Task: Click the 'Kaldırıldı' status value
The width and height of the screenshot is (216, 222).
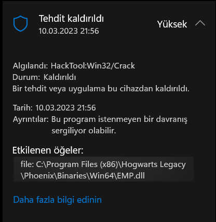Action: pos(60,77)
